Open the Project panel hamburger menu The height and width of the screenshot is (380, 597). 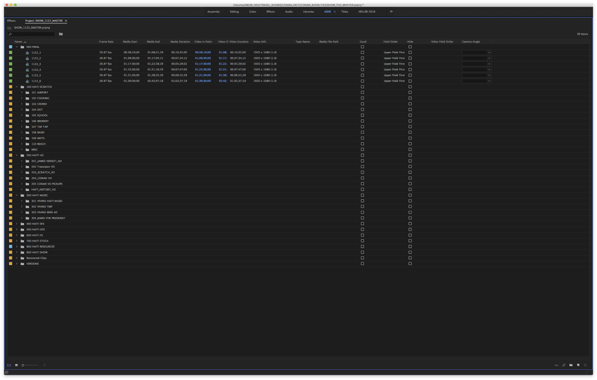66,21
